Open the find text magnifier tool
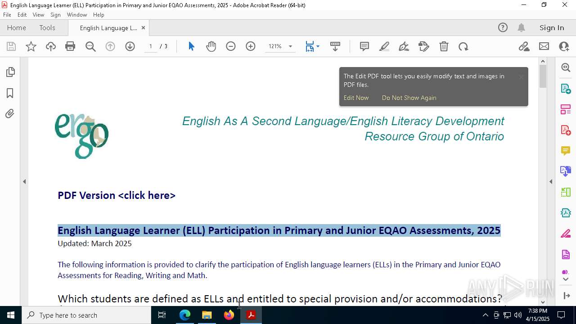Viewport: 576px width, 324px height. coord(90,46)
